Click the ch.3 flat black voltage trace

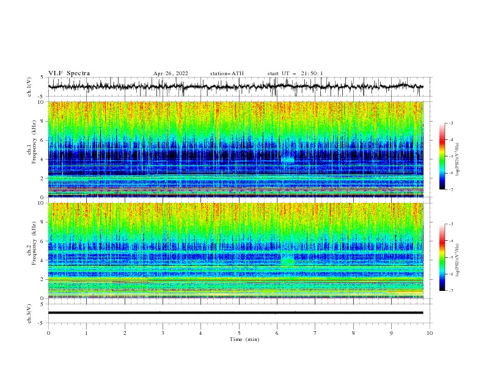(235, 313)
